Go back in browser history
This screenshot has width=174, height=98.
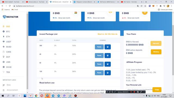point(2,6)
